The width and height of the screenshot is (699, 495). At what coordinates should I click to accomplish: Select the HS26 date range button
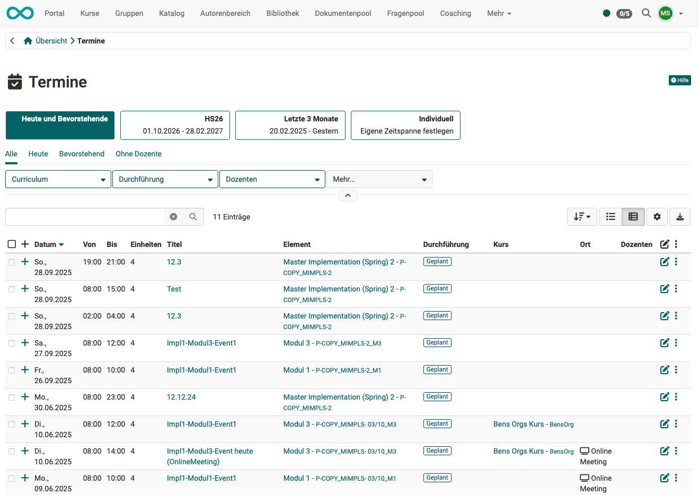pyautogui.click(x=175, y=125)
